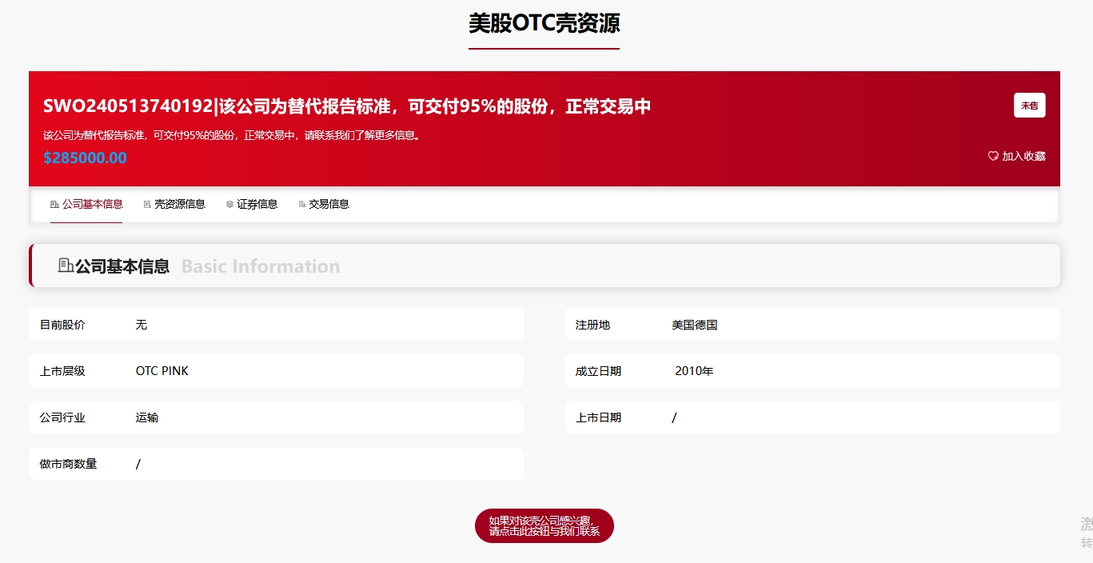Select the 目前股价 info row
This screenshot has width=1093, height=563.
276,325
